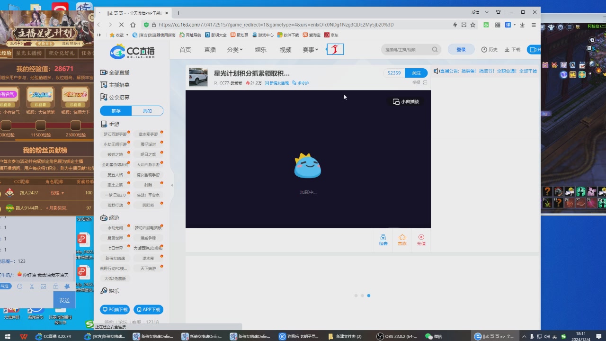Open browser hamburger main menu

tap(534, 25)
